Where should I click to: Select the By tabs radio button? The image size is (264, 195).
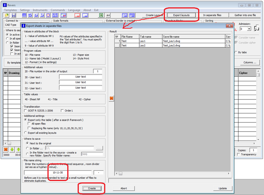click(236, 52)
